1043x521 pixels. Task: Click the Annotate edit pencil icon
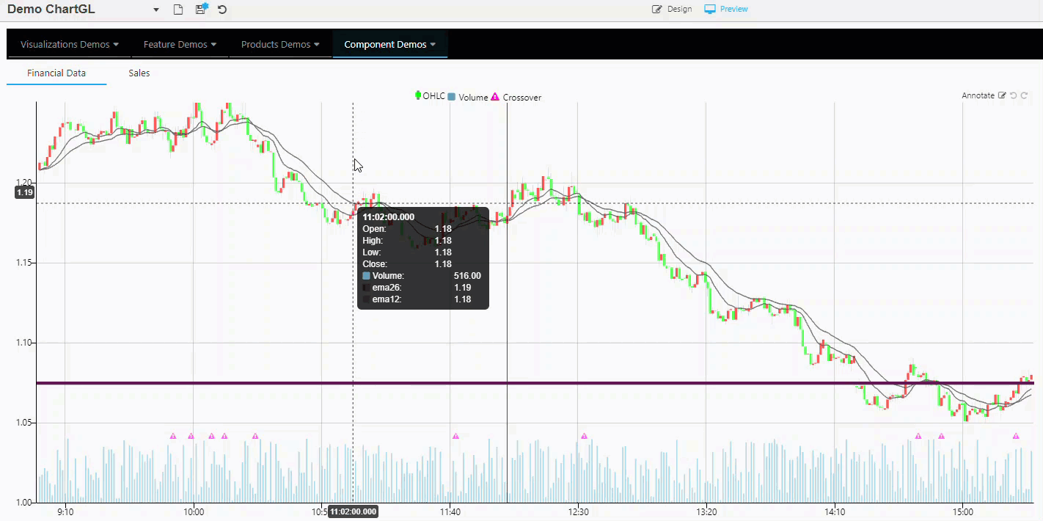(x=1002, y=95)
